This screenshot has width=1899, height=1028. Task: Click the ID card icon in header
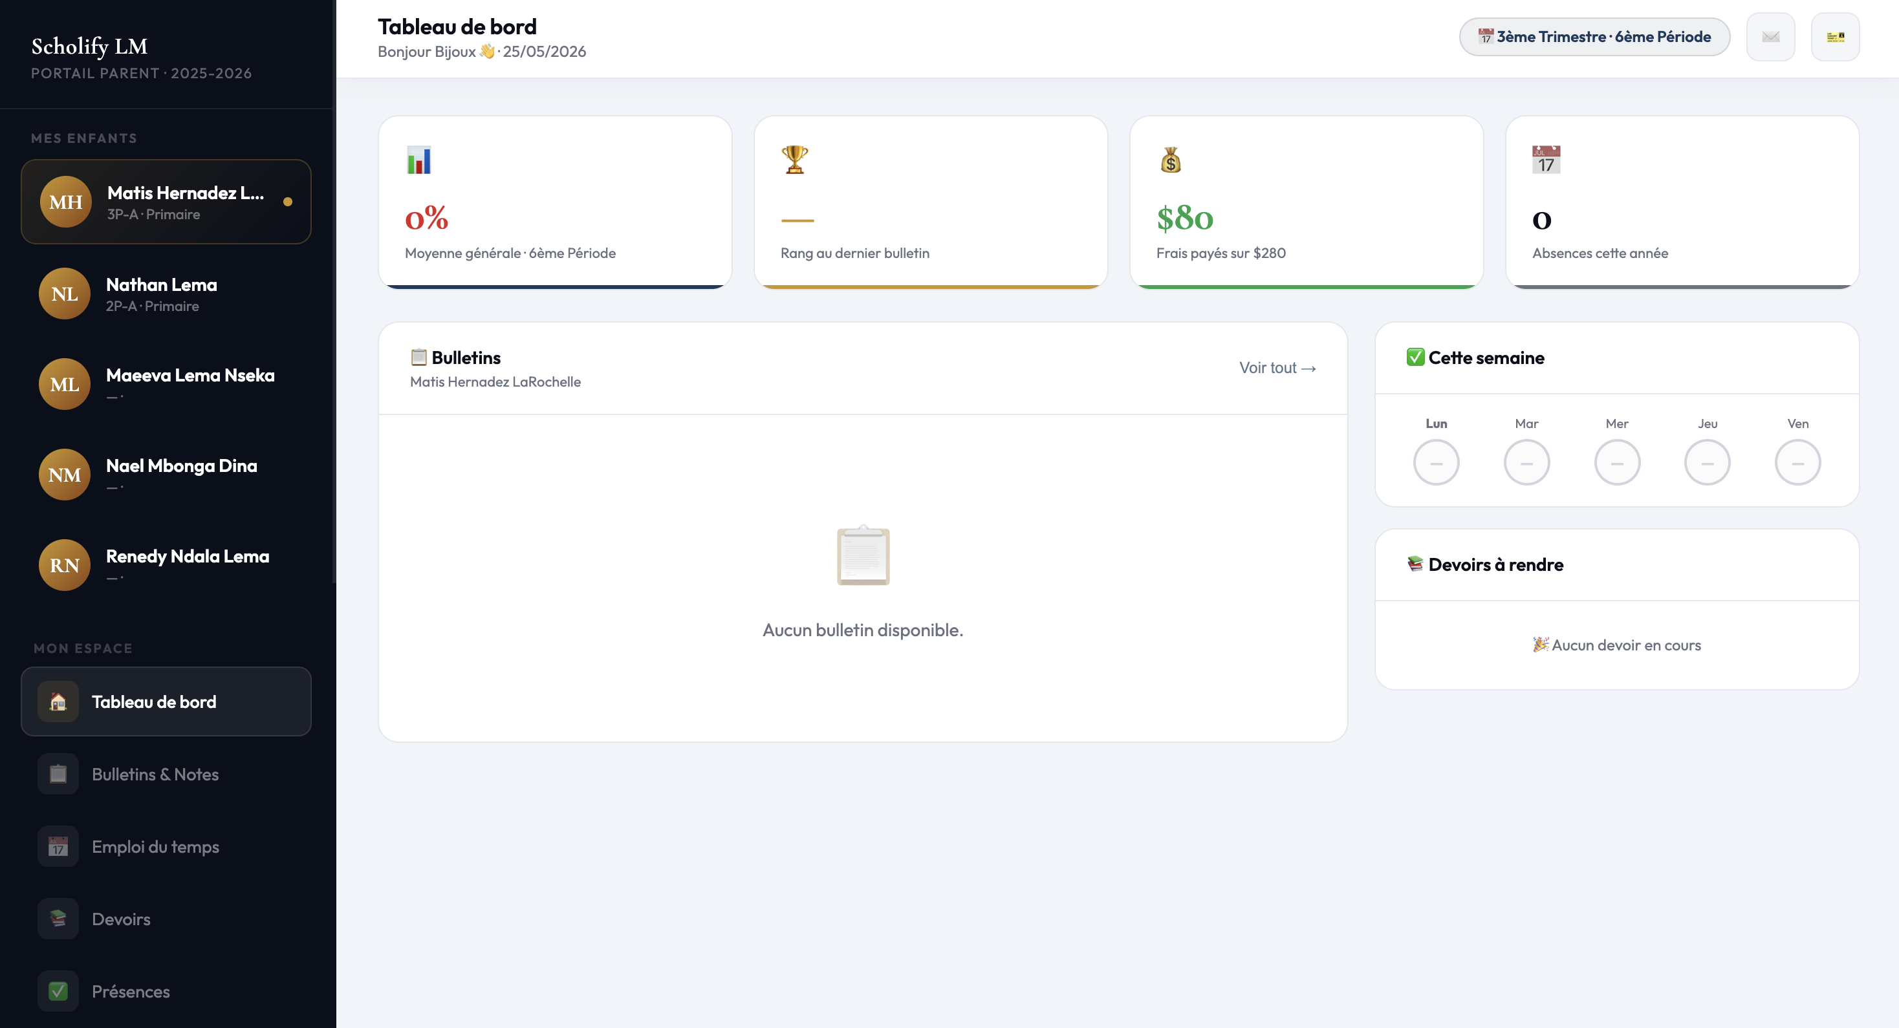coord(1835,37)
